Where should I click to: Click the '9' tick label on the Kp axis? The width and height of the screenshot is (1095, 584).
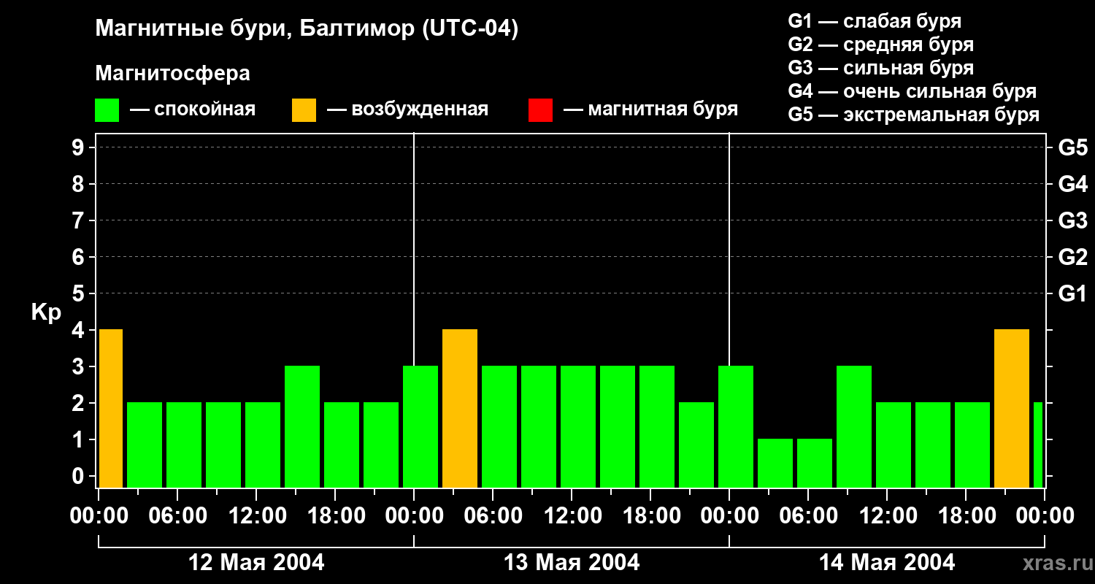point(79,147)
